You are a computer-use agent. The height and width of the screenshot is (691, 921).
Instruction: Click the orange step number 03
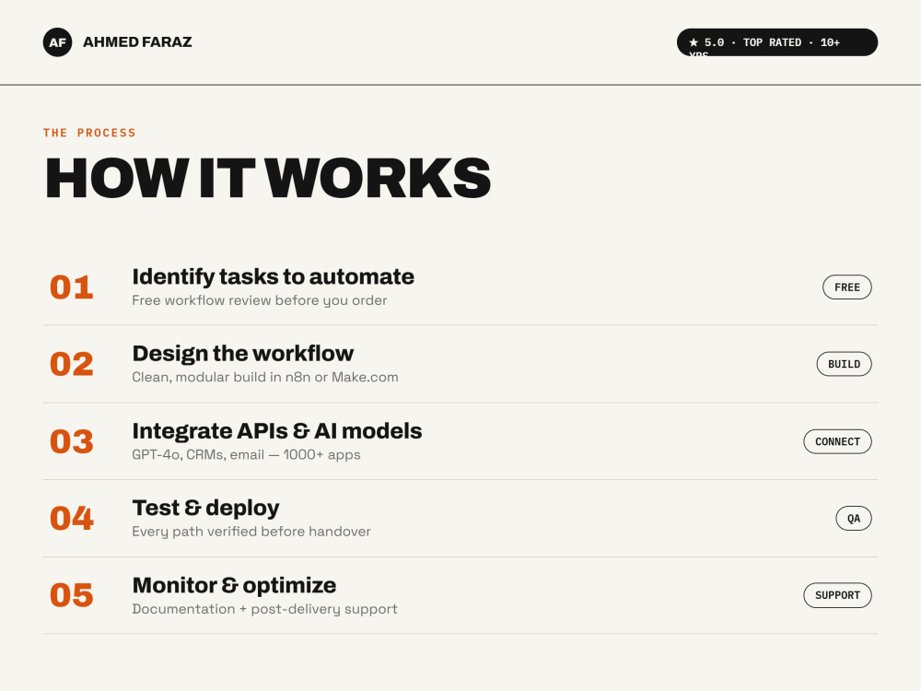tap(72, 442)
